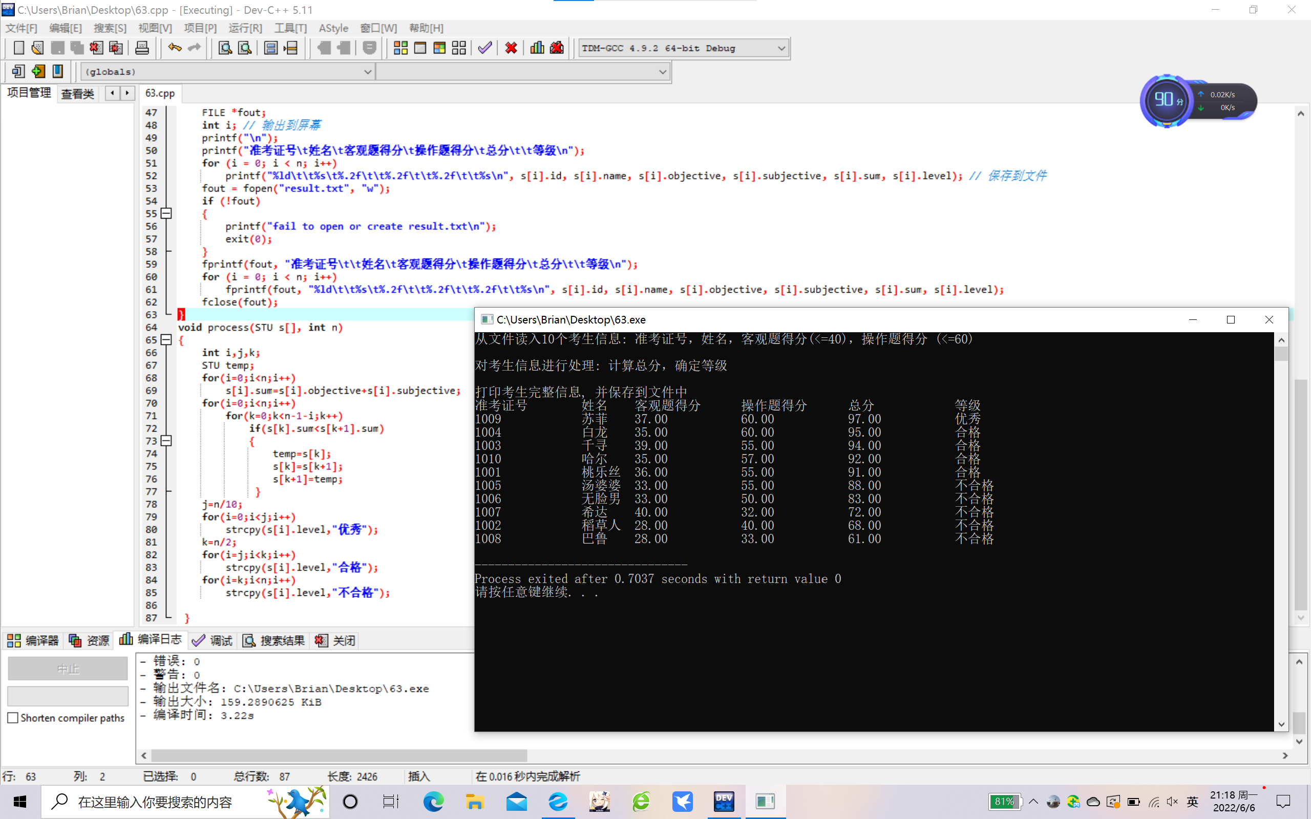Click the console window vertical scrollbar
The image size is (1311, 819).
(1281, 531)
